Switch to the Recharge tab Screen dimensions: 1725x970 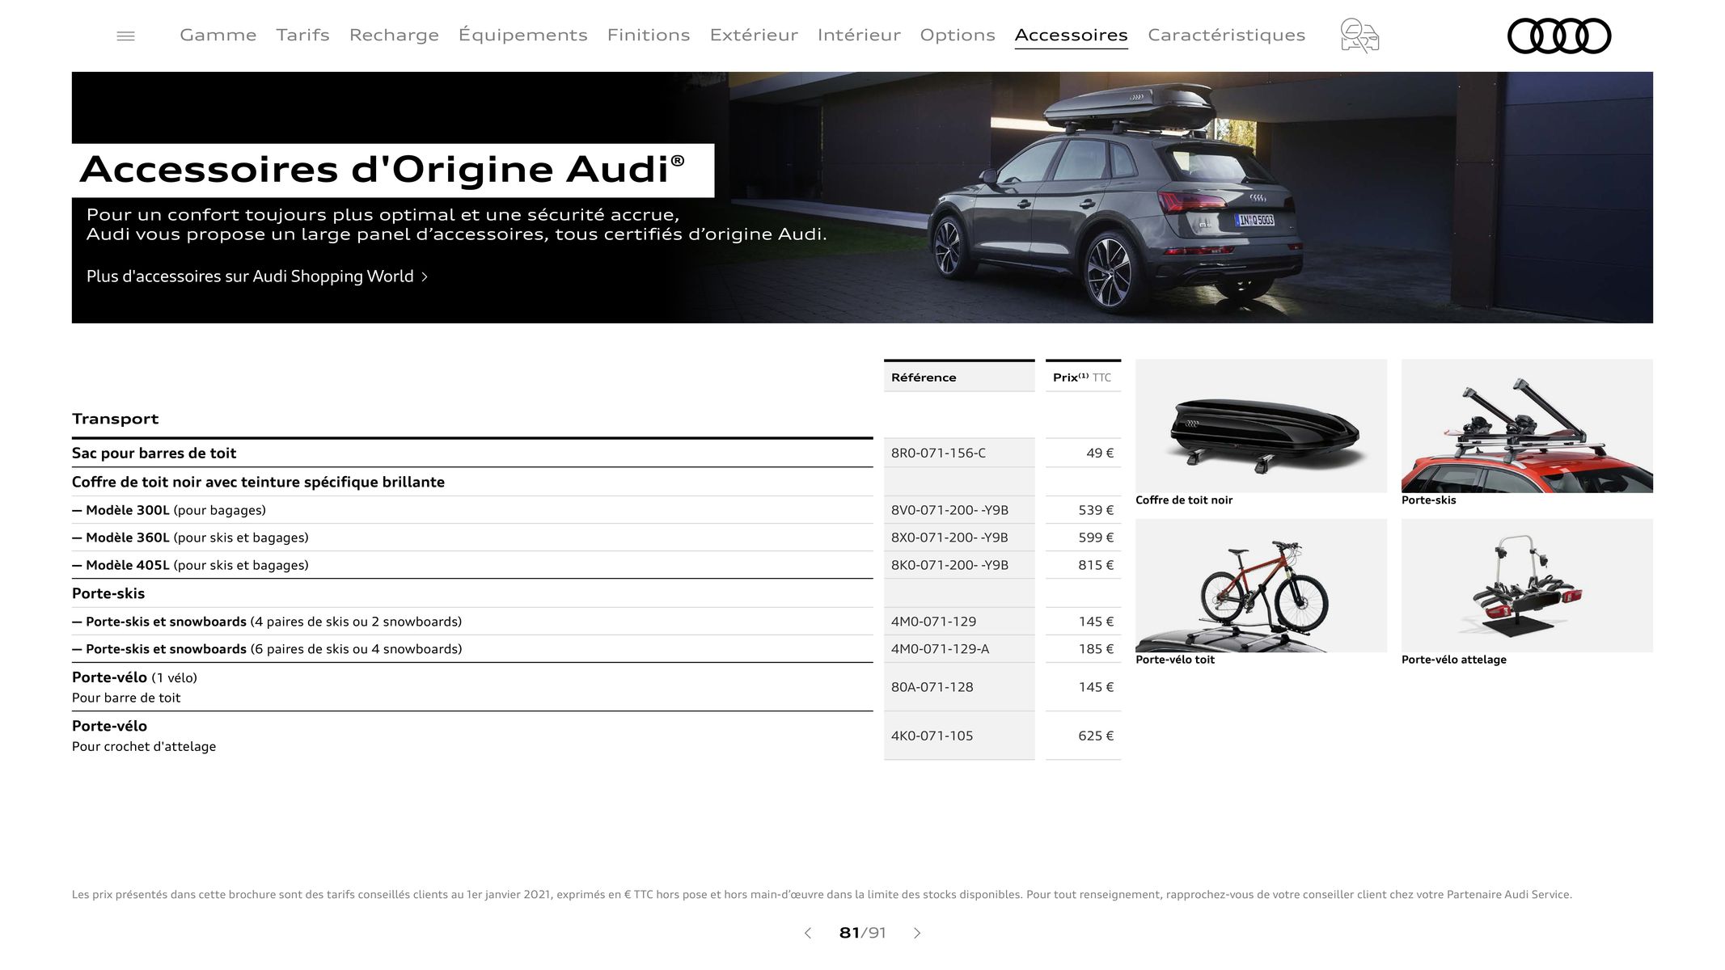click(394, 35)
